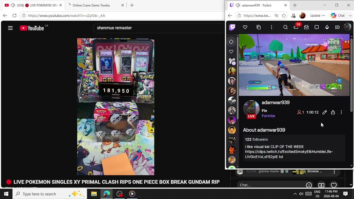Open the Twitch home logo
Viewport: 354px width, 199px height.
coord(232,27)
